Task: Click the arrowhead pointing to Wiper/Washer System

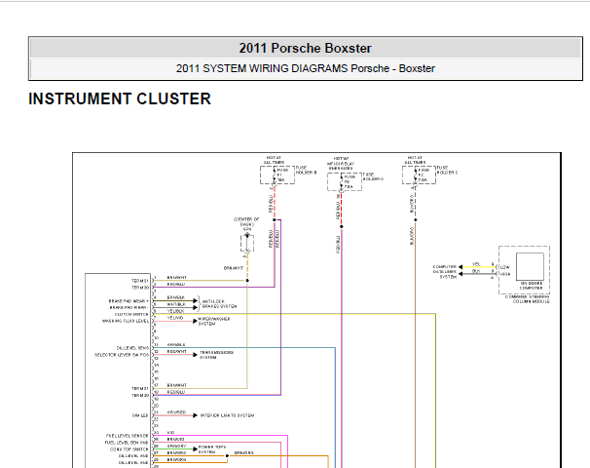Action: [195, 322]
